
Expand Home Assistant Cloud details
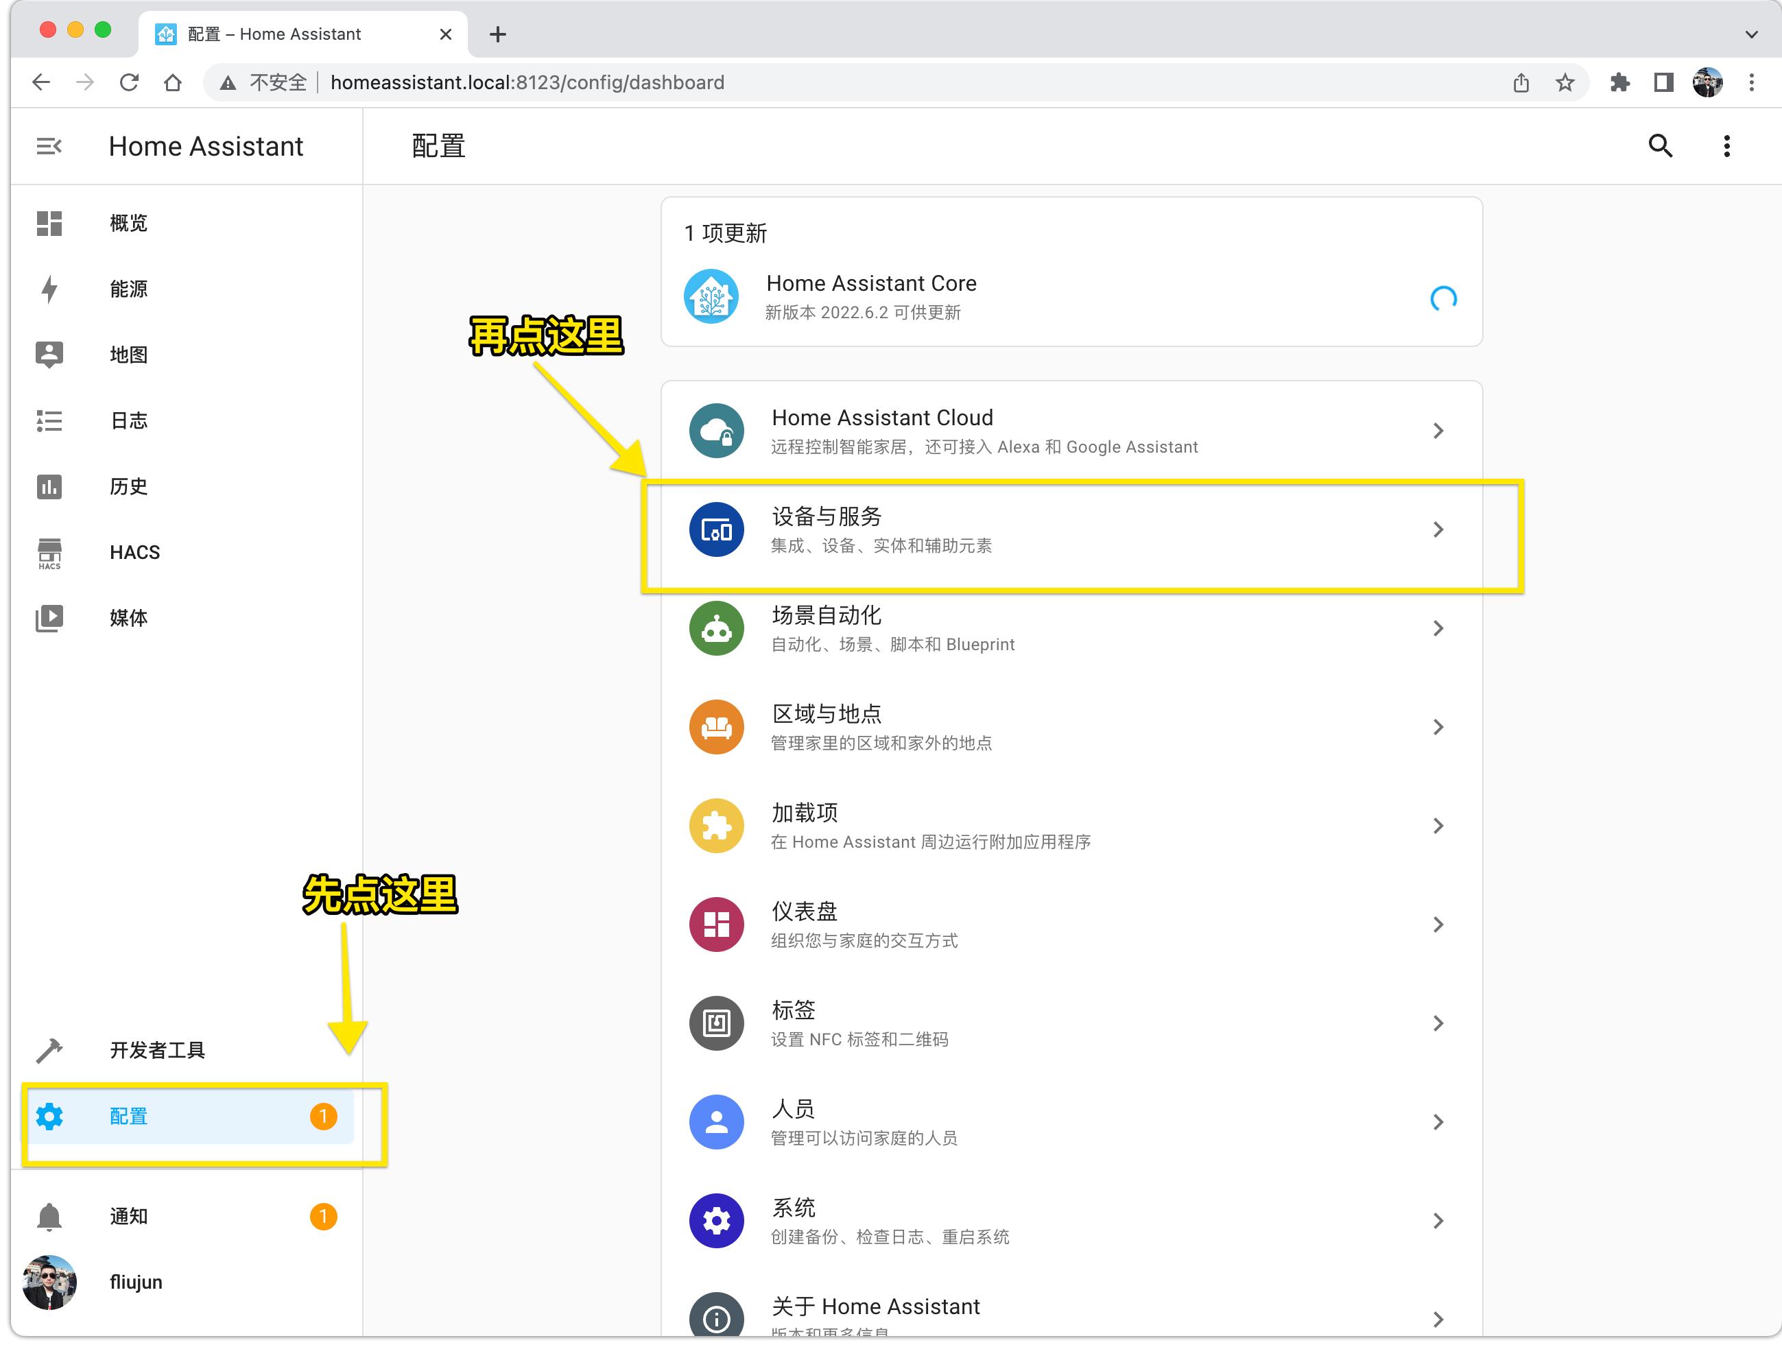click(1439, 431)
